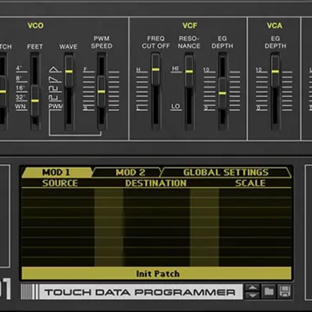Save the patch with the floppy disk icon

[x=285, y=292]
